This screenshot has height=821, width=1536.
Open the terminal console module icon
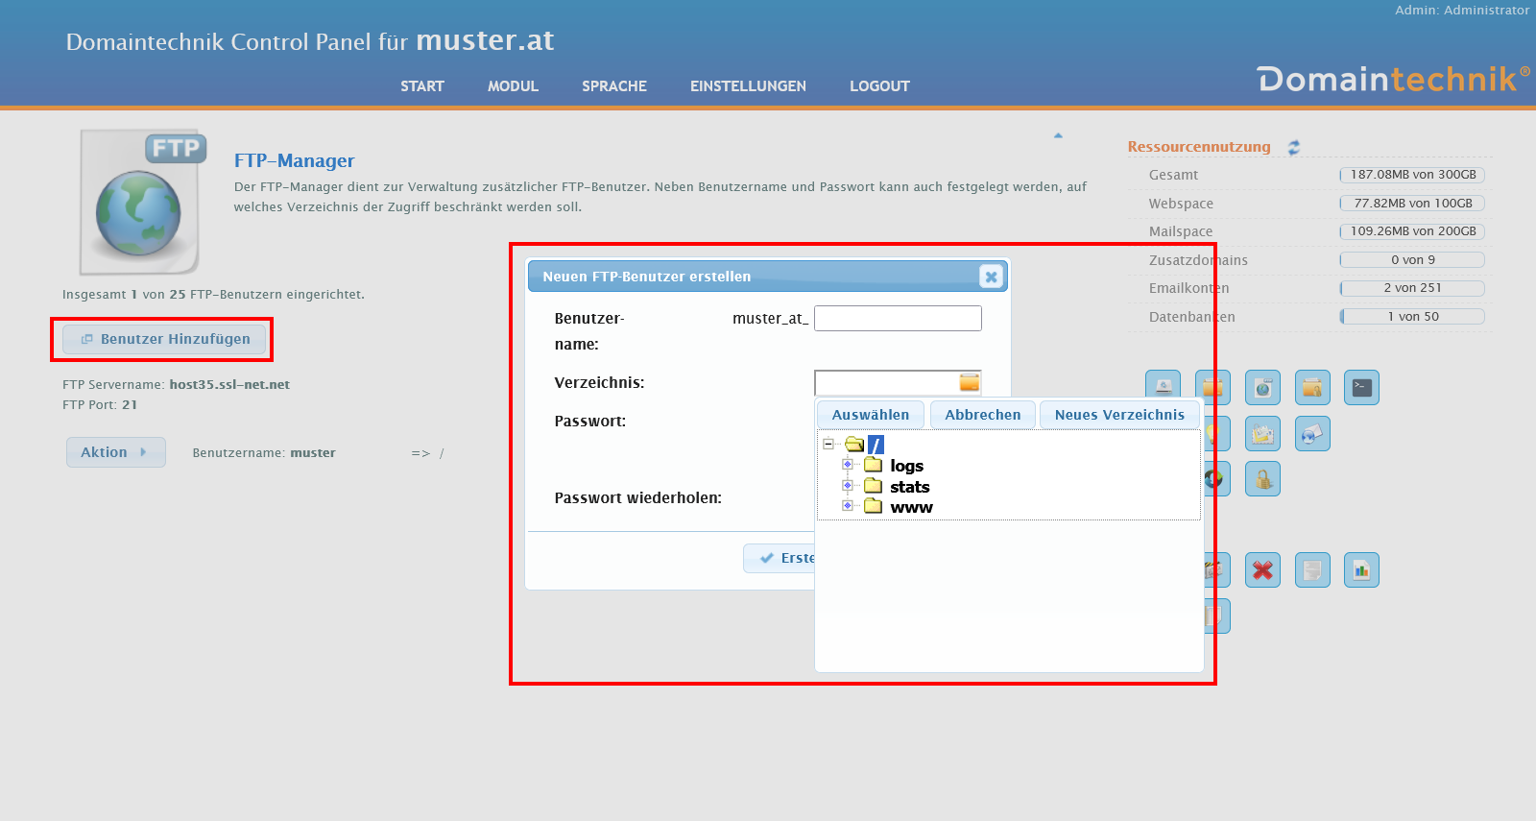[1361, 388]
